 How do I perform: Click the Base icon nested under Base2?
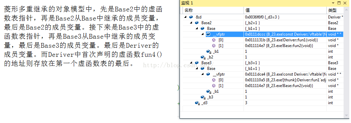click(x=202, y=29)
